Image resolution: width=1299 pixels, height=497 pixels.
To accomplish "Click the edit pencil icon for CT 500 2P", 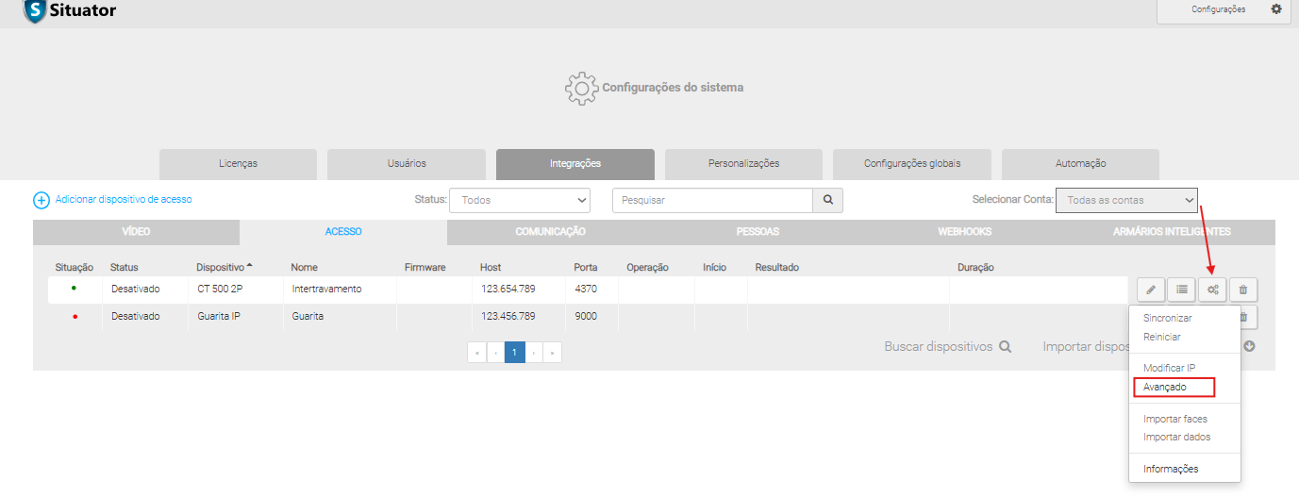I will tap(1150, 290).
